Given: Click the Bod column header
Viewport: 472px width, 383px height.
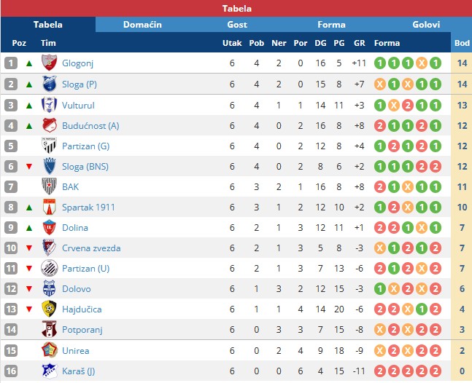Looking at the screenshot, I should coord(462,43).
